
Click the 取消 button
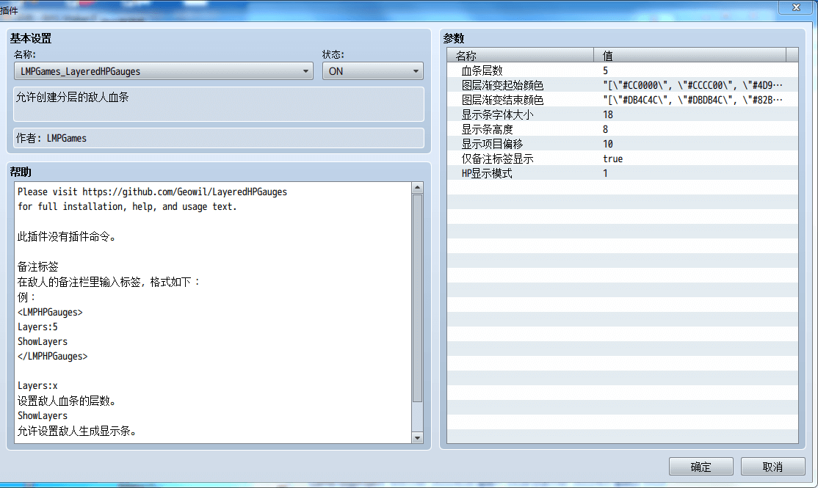772,467
